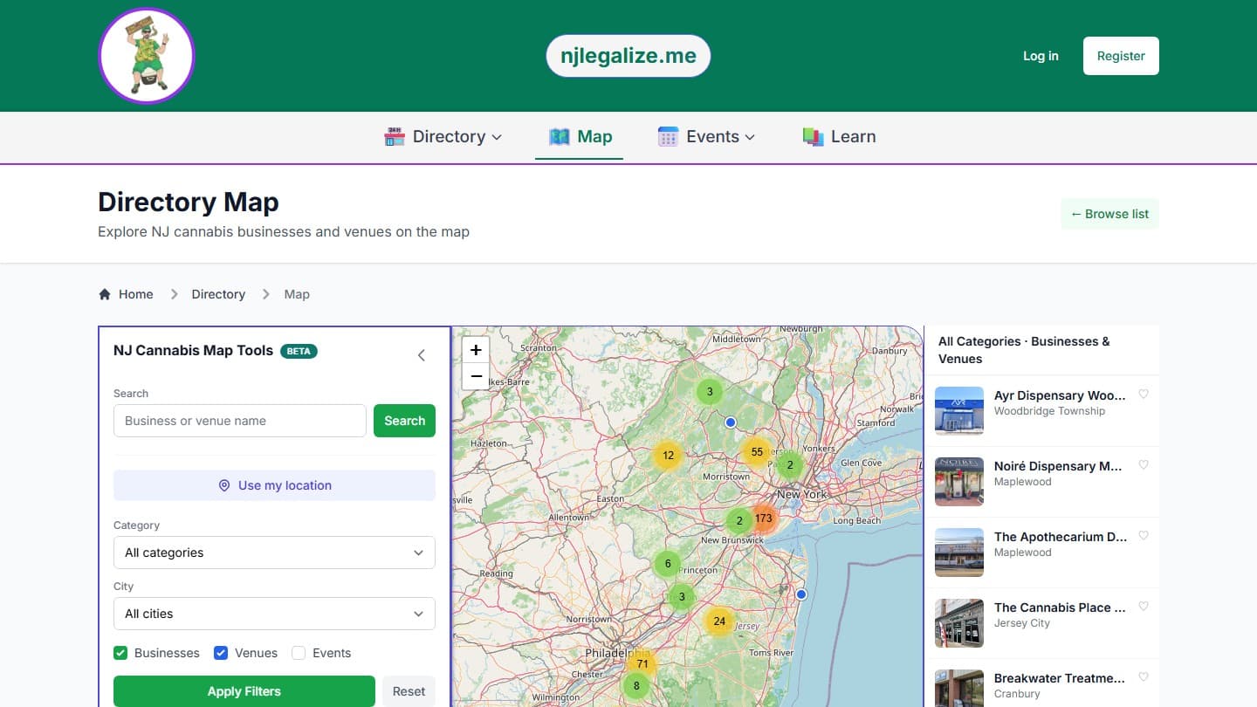Open the City dropdown showing All cities

(x=274, y=614)
